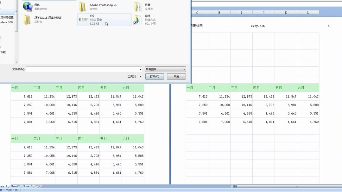Screen dimensions: 342x192
Task: Select the JPG image file thumbnail
Action: pyautogui.click(x=83, y=20)
